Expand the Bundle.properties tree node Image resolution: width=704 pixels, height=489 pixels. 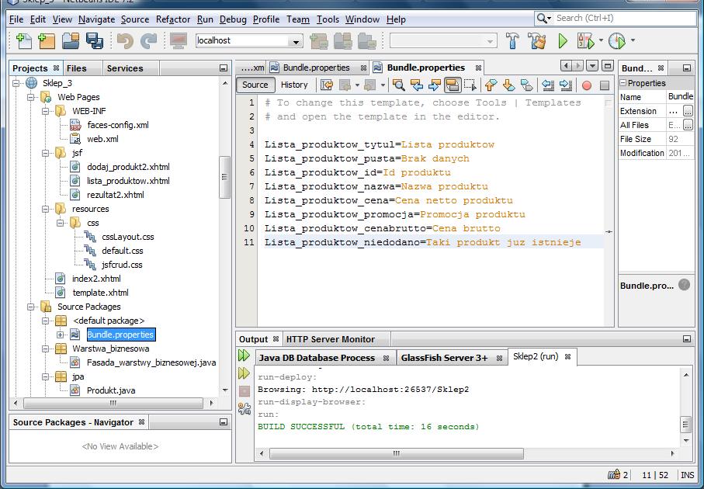[61, 335]
